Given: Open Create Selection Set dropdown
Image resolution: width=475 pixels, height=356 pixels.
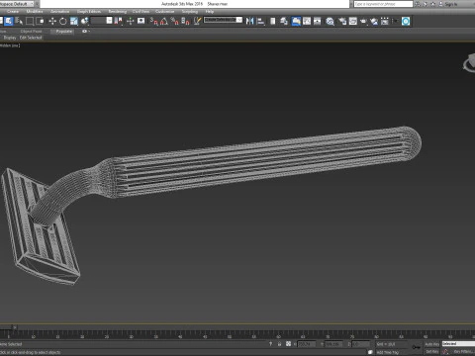Looking at the screenshot, I should click(223, 20).
